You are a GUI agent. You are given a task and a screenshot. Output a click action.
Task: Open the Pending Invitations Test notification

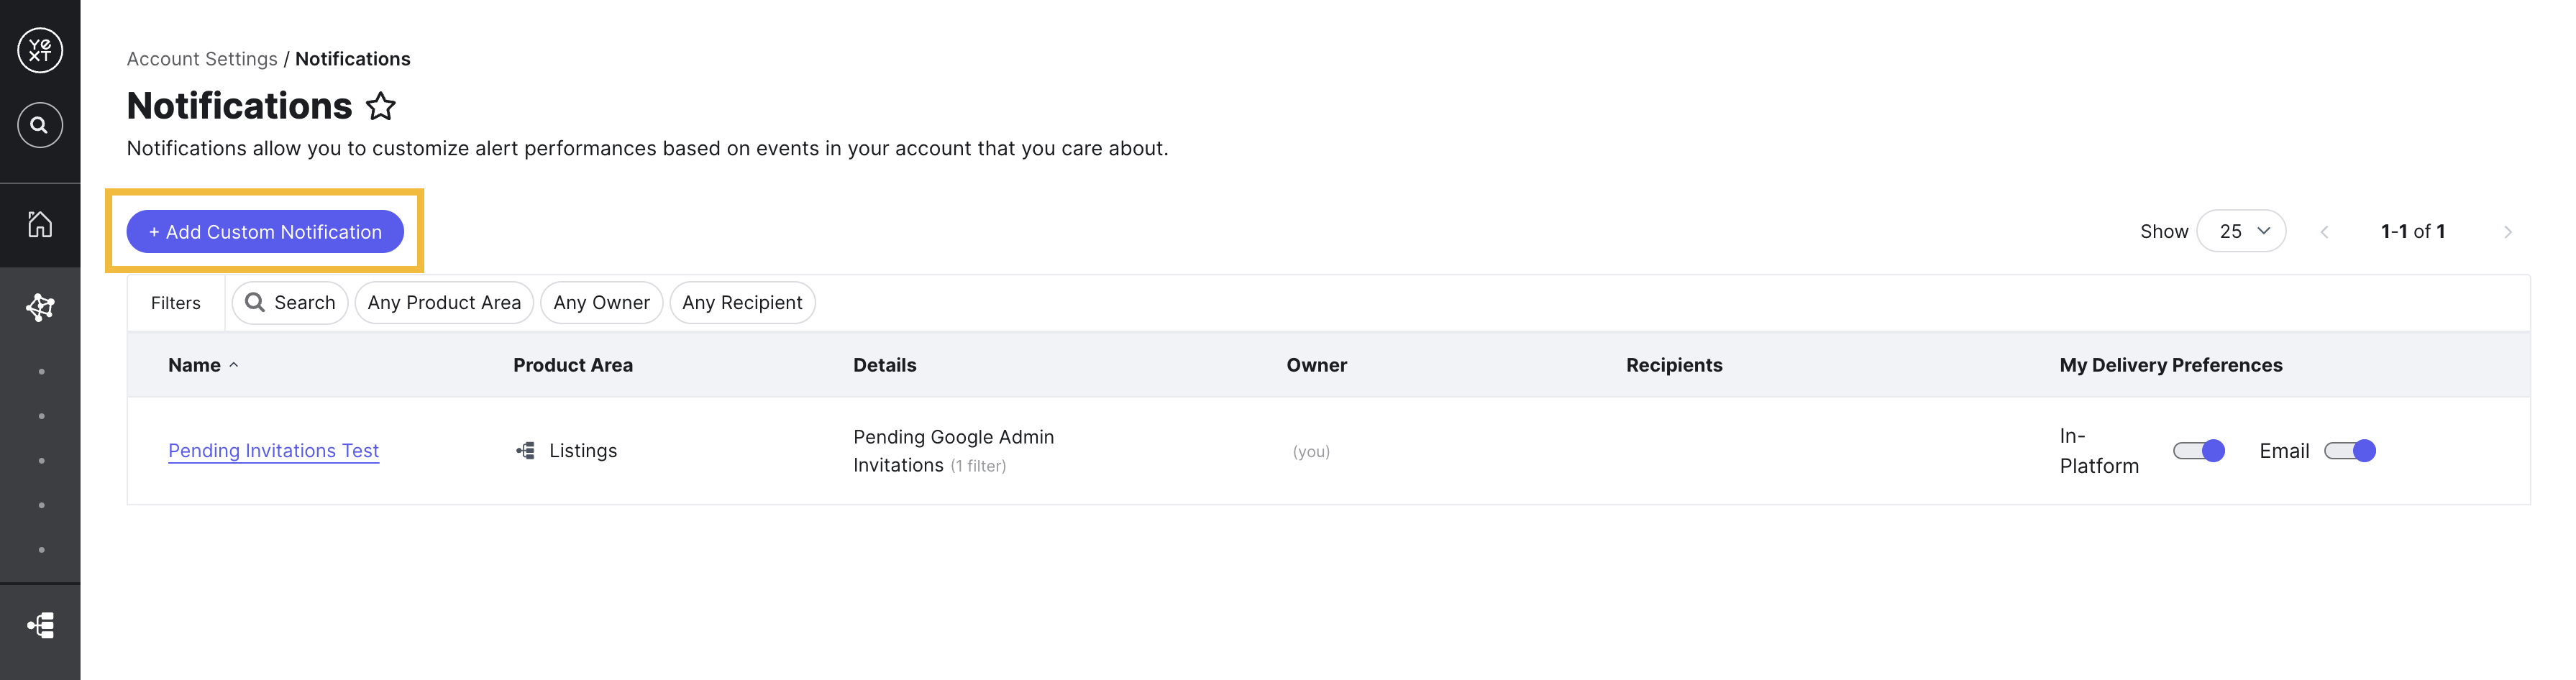[273, 451]
